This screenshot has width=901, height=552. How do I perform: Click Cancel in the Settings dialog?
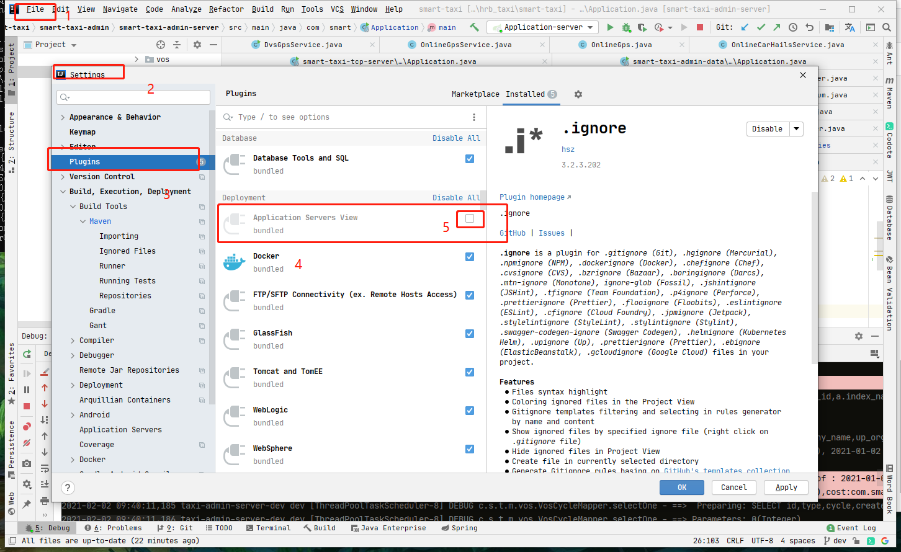734,487
